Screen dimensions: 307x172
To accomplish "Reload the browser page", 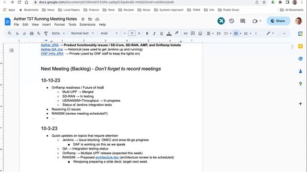I will (19, 2).
